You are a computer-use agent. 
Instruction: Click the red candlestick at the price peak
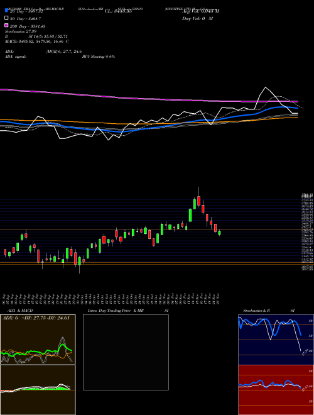pyautogui.click(x=198, y=201)
